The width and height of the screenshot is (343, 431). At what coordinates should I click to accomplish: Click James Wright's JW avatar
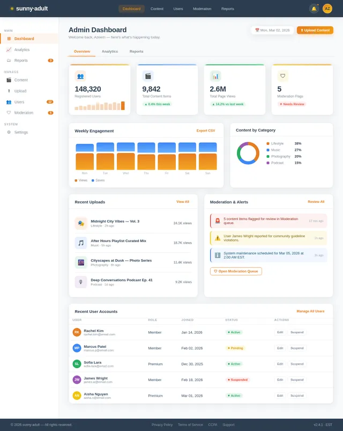pos(77,379)
